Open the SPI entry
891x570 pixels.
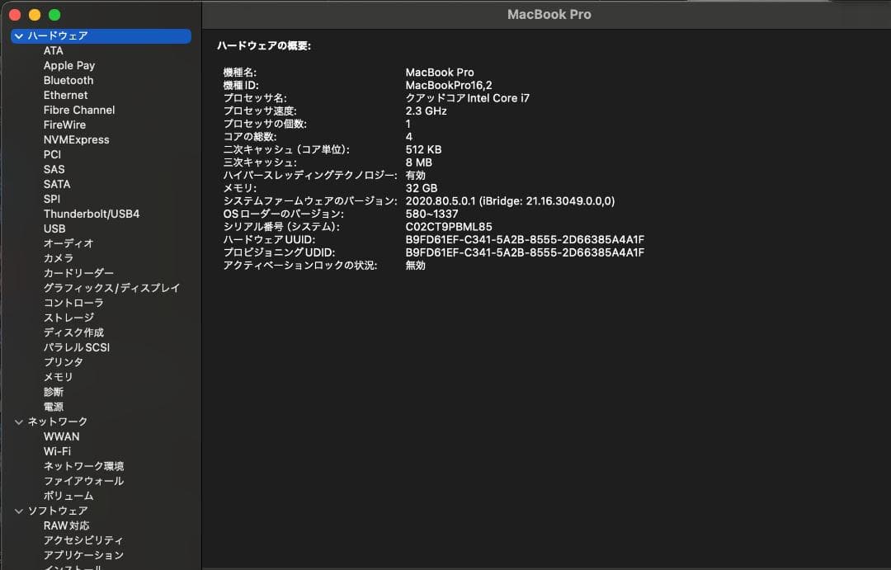tap(52, 198)
